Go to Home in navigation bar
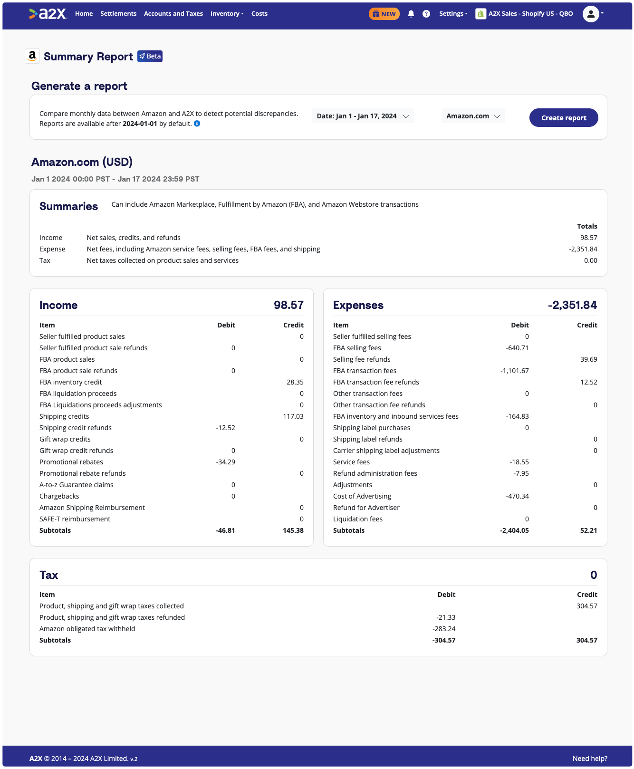Screen dimensions: 634x769 (x=84, y=14)
